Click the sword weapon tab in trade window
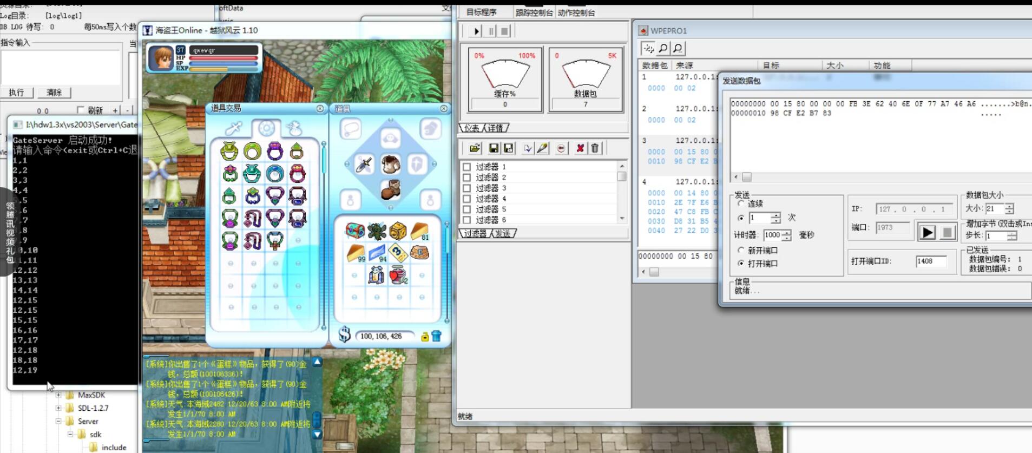1032x453 pixels. click(234, 128)
